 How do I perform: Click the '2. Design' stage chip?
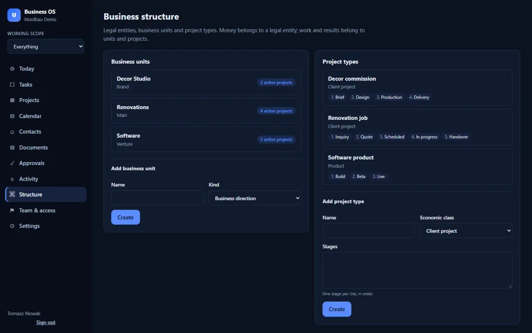coord(360,97)
